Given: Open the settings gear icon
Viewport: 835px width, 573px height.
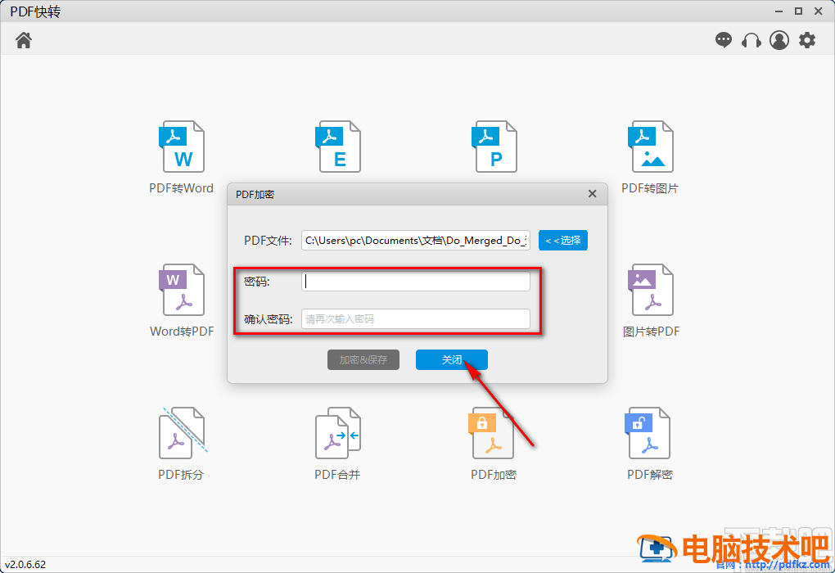Looking at the screenshot, I should (807, 40).
